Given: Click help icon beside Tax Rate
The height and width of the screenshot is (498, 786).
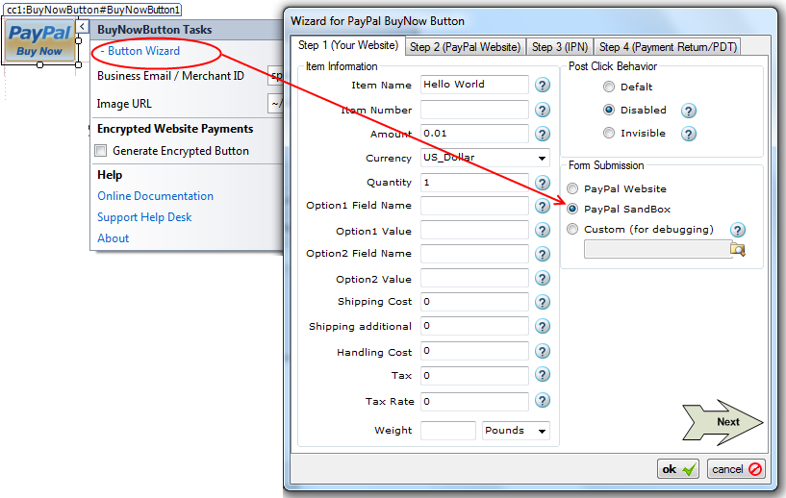Looking at the screenshot, I should pos(543,402).
